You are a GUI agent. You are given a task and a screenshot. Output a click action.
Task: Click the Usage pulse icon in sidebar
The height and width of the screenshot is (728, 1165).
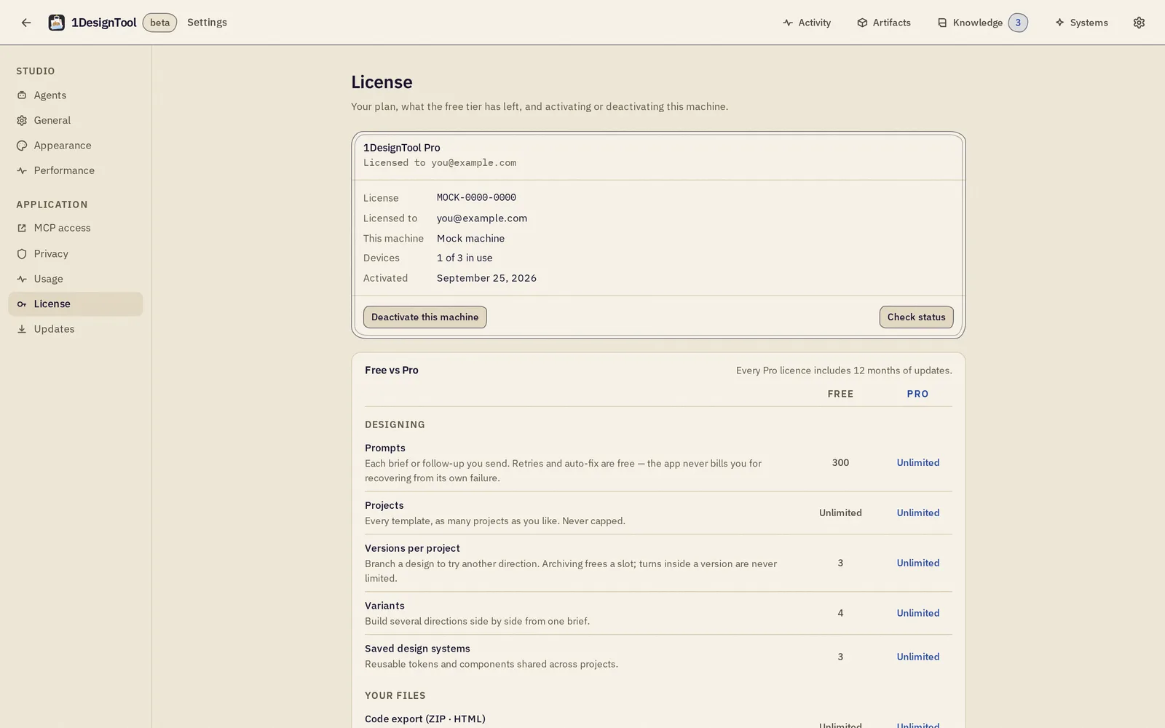(22, 279)
